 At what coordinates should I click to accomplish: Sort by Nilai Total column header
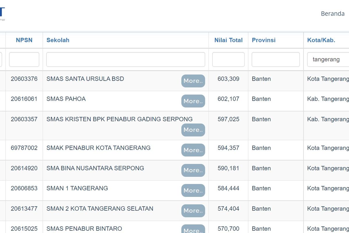[x=228, y=40]
